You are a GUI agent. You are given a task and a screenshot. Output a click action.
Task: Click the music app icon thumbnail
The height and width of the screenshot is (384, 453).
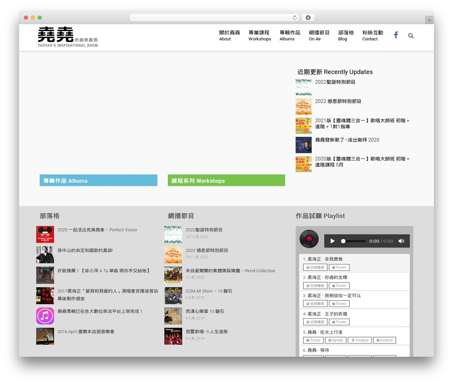click(x=45, y=316)
